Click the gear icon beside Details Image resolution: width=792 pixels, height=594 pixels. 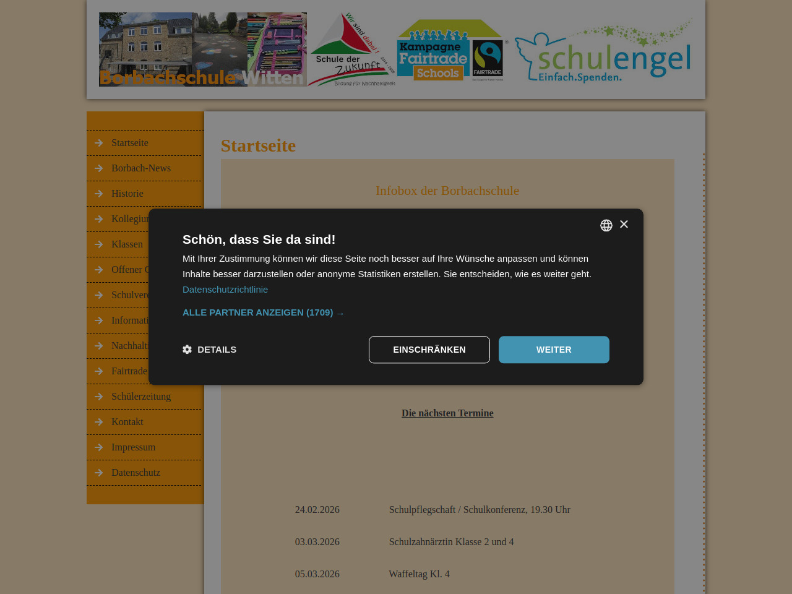tap(187, 350)
